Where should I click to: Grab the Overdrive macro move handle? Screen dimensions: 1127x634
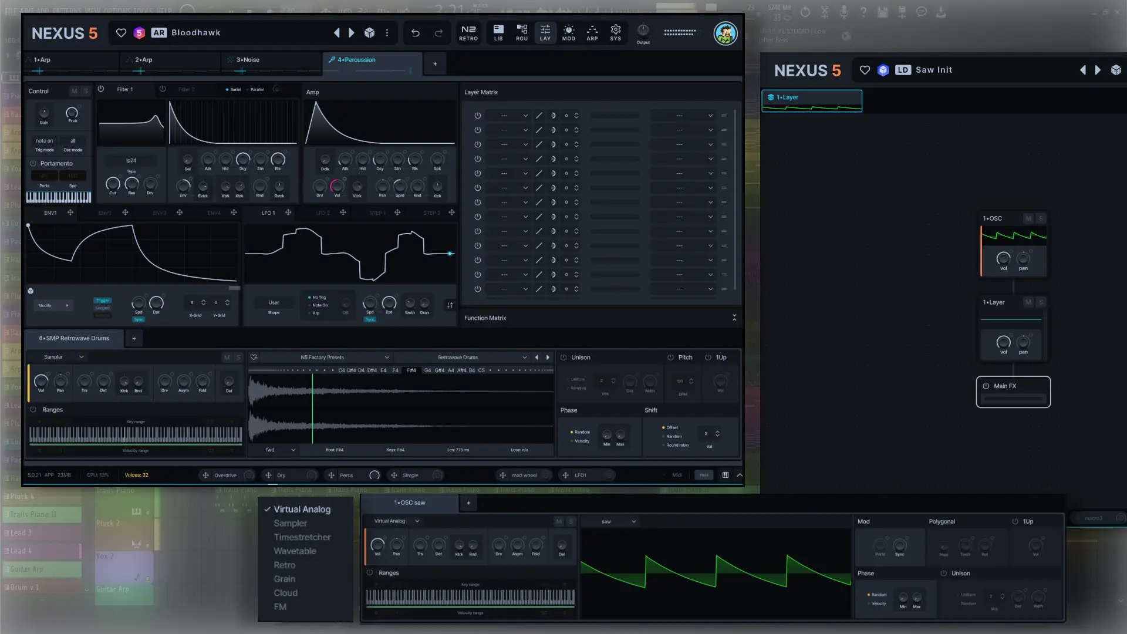click(205, 475)
